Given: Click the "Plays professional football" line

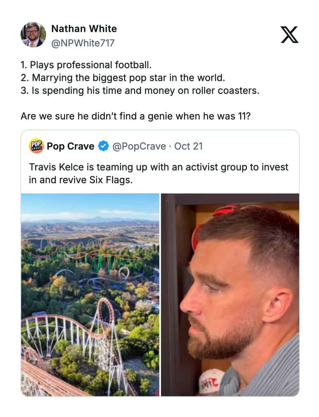Looking at the screenshot, I should click(x=86, y=65).
